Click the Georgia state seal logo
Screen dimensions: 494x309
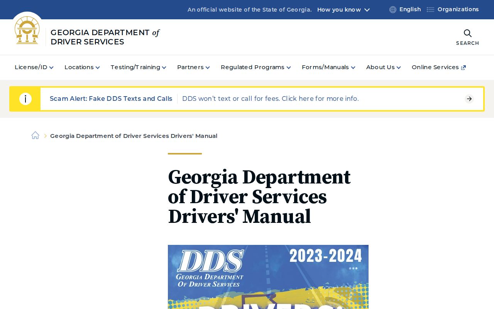[27, 30]
